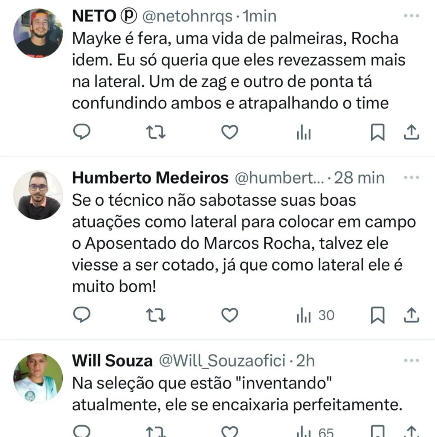435x437 pixels.
Task: Bookmark Humberto Medeiros' tweet
Action: tap(377, 315)
